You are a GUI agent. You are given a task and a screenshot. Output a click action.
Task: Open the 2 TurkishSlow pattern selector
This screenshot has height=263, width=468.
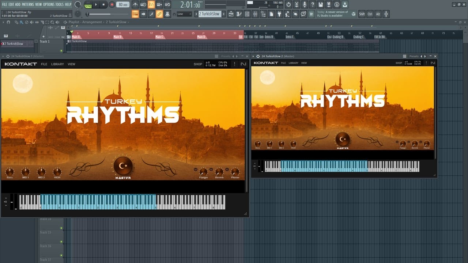coord(210,14)
